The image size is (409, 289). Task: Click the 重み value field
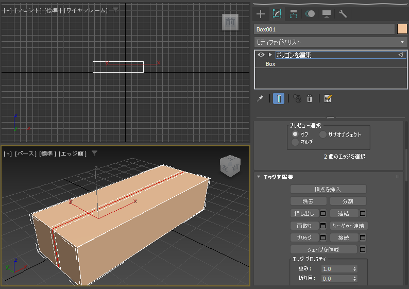coord(336,269)
